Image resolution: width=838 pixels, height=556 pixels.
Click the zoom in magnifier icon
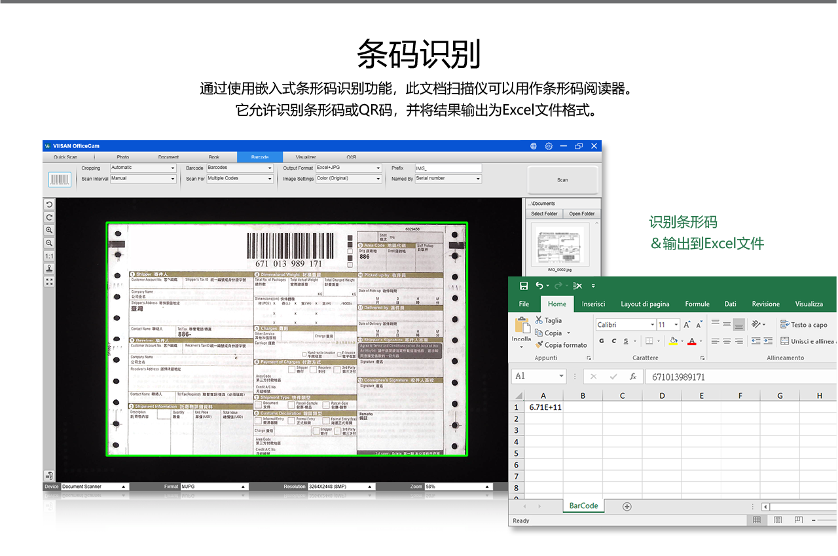[49, 231]
